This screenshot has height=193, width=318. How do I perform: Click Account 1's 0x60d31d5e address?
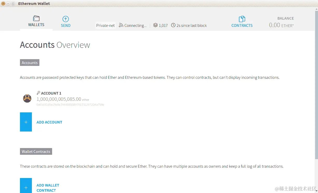(70, 105)
